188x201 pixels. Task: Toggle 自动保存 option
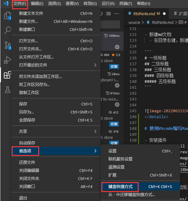[56, 143]
